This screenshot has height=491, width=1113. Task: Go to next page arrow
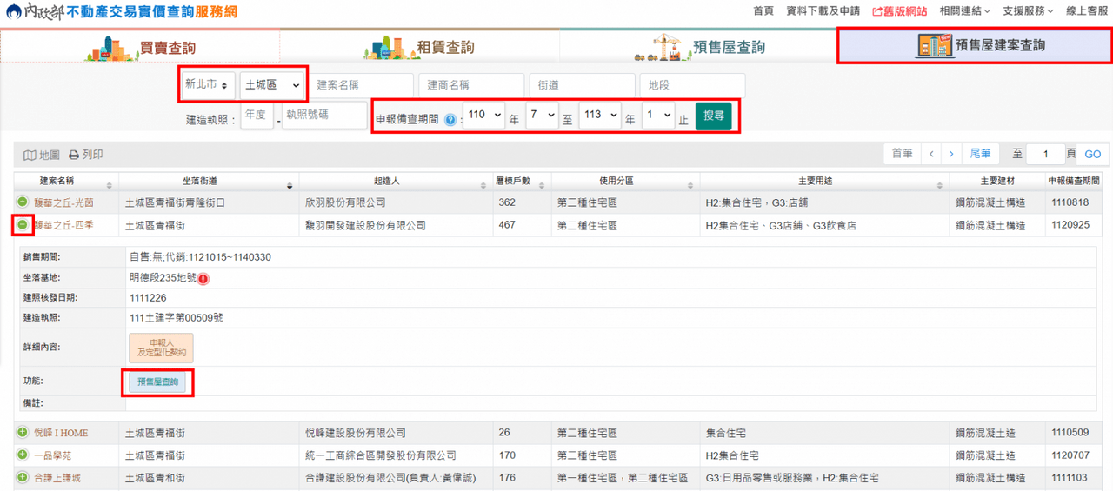click(x=951, y=154)
